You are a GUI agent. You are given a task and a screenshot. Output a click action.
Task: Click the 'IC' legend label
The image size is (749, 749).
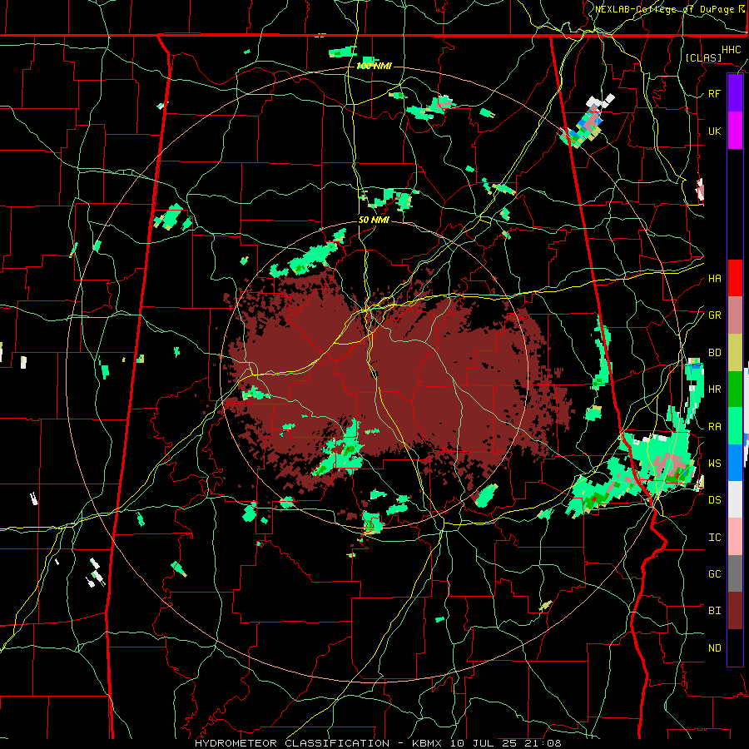(x=715, y=538)
